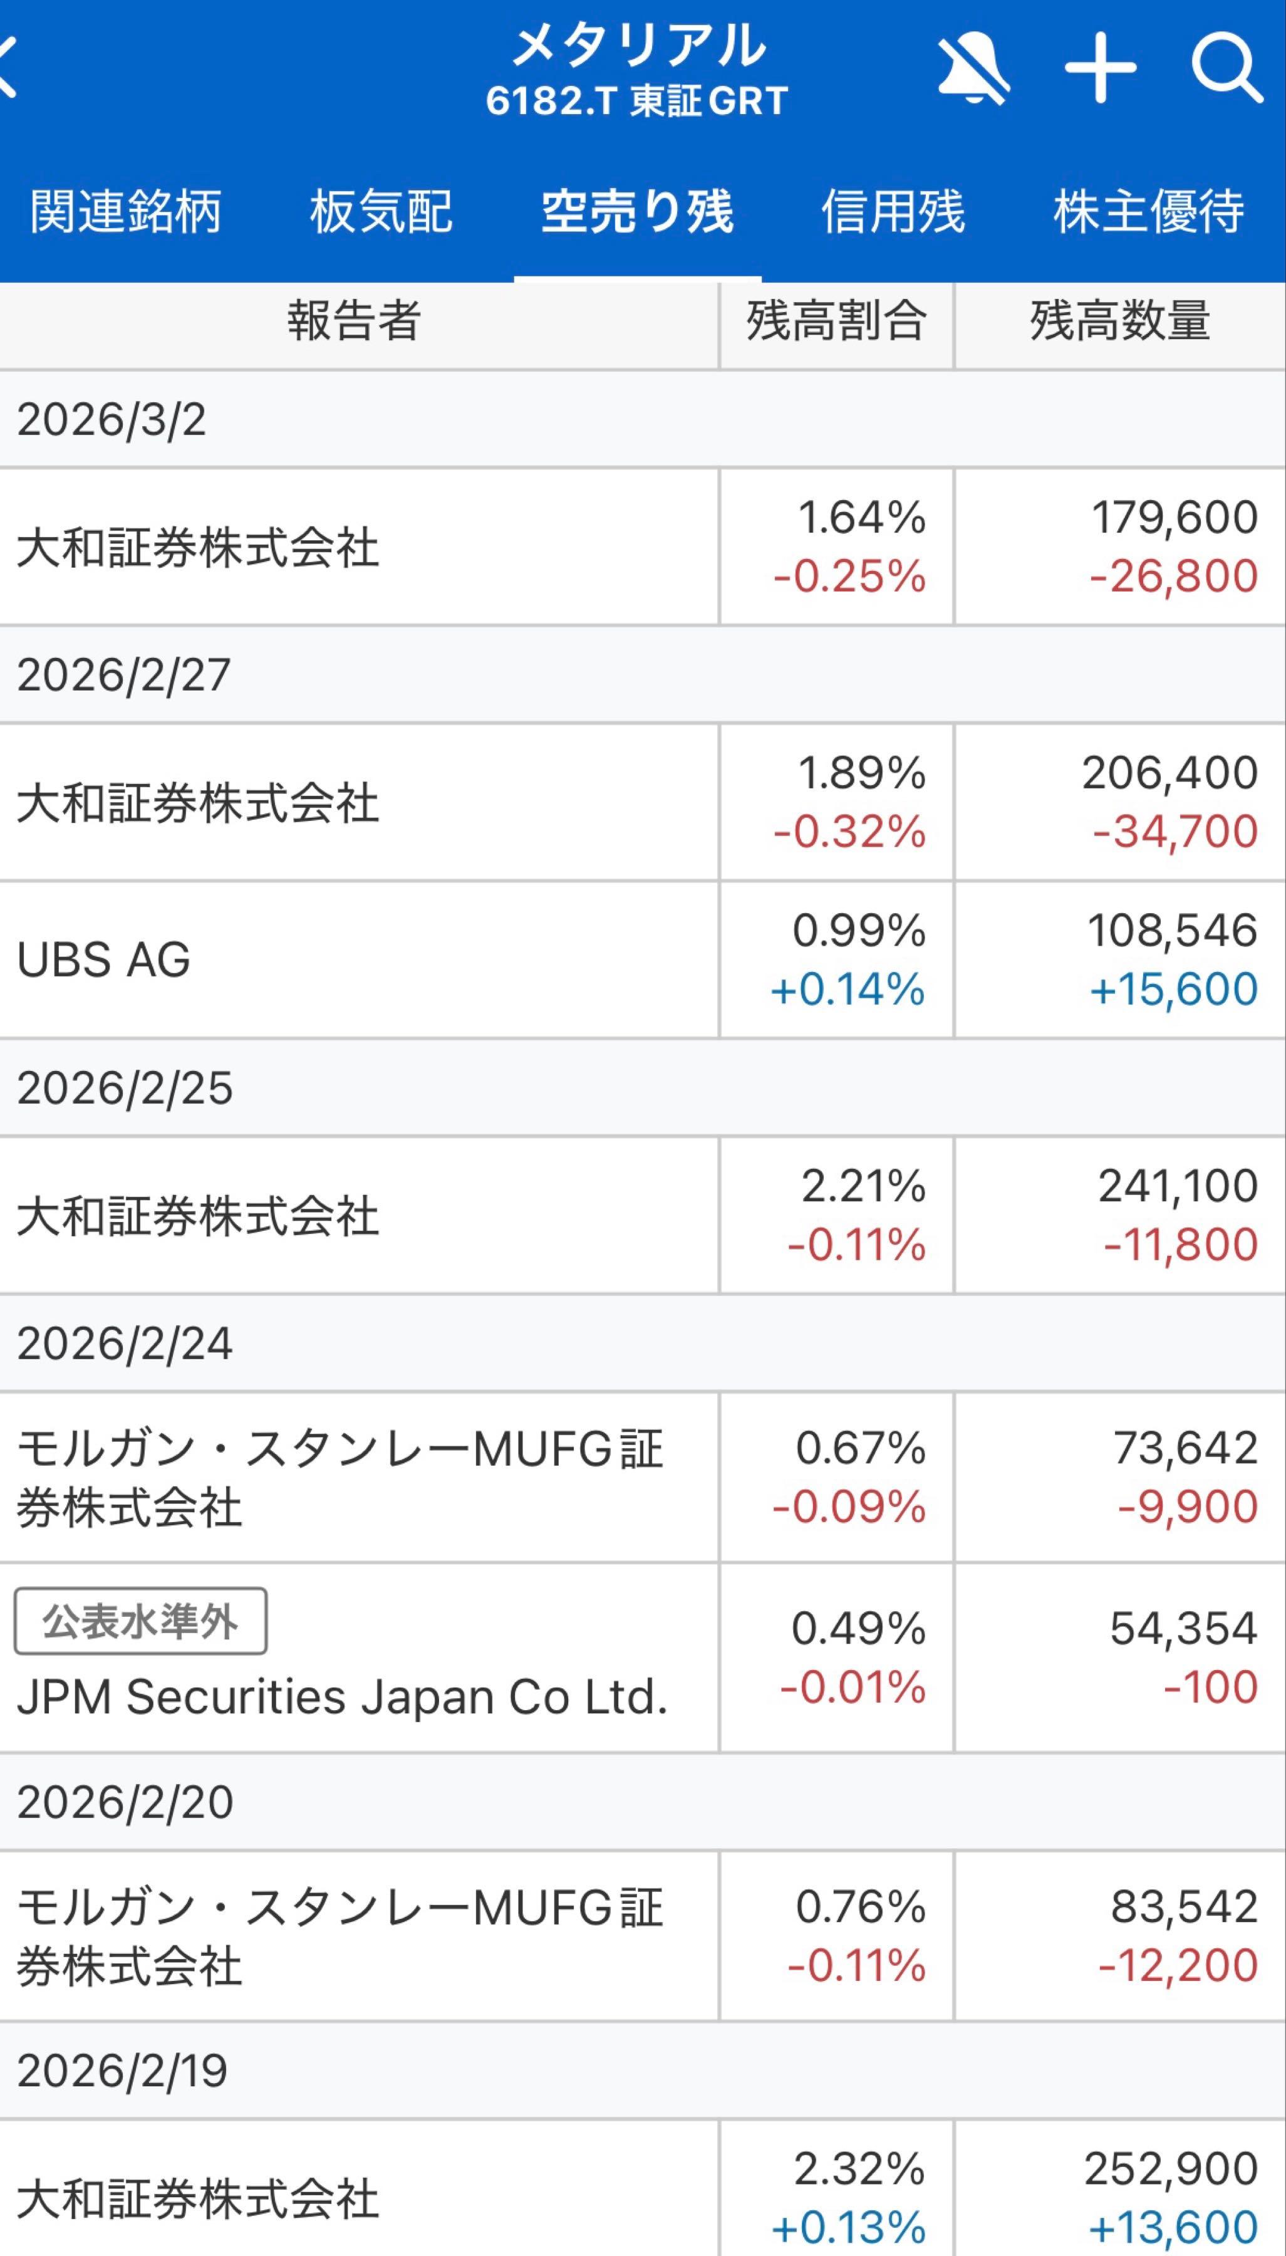The image size is (1286, 2256).
Task: Tap the 公表水準外 badge
Action: click(140, 1621)
